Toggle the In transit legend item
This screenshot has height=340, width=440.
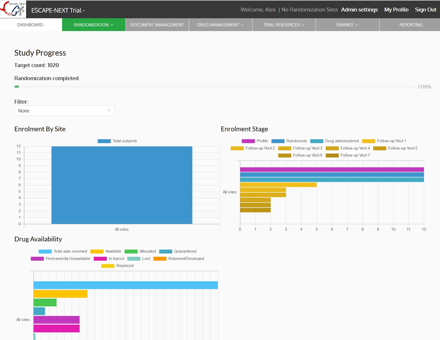(100, 259)
